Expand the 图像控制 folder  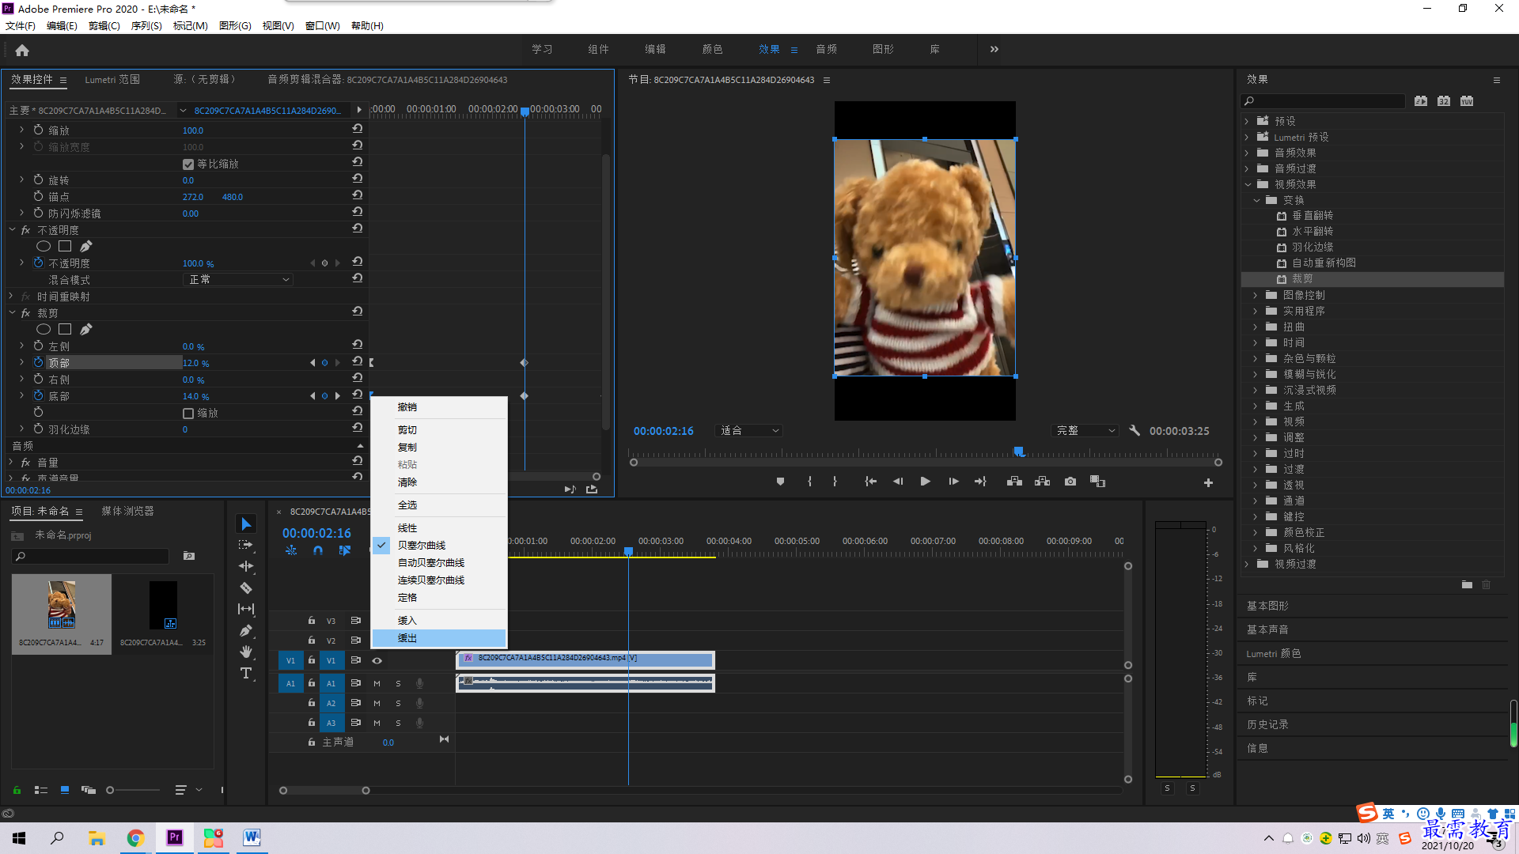pos(1255,295)
